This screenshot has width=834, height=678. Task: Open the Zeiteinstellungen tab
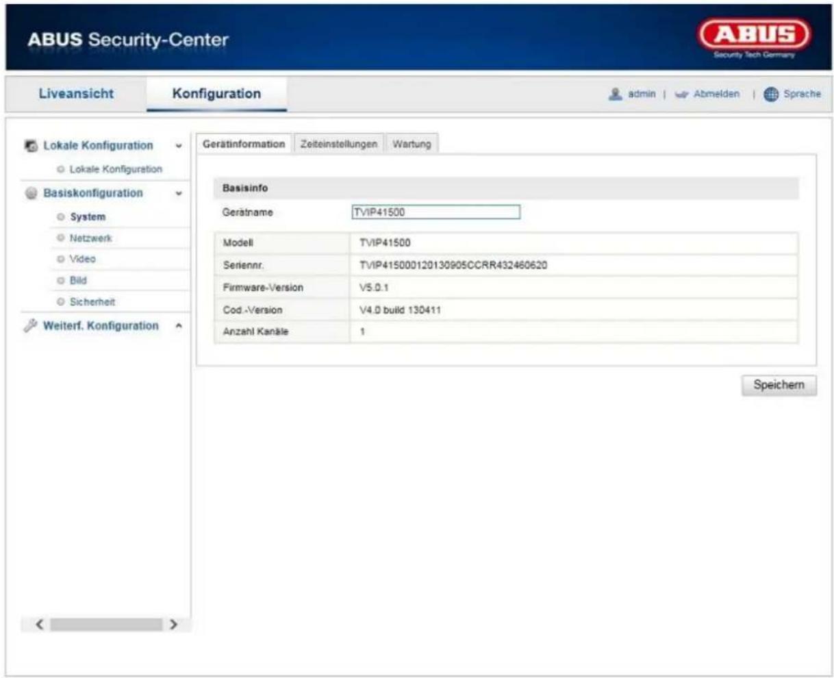click(x=339, y=144)
